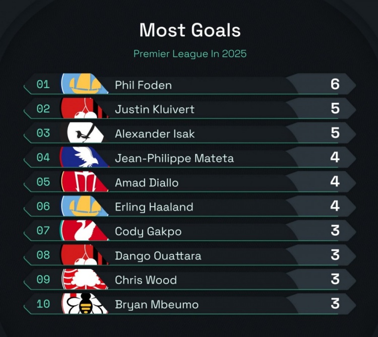Click the club crest beside Phil Foden
The height and width of the screenshot is (337, 378).
tap(83, 84)
